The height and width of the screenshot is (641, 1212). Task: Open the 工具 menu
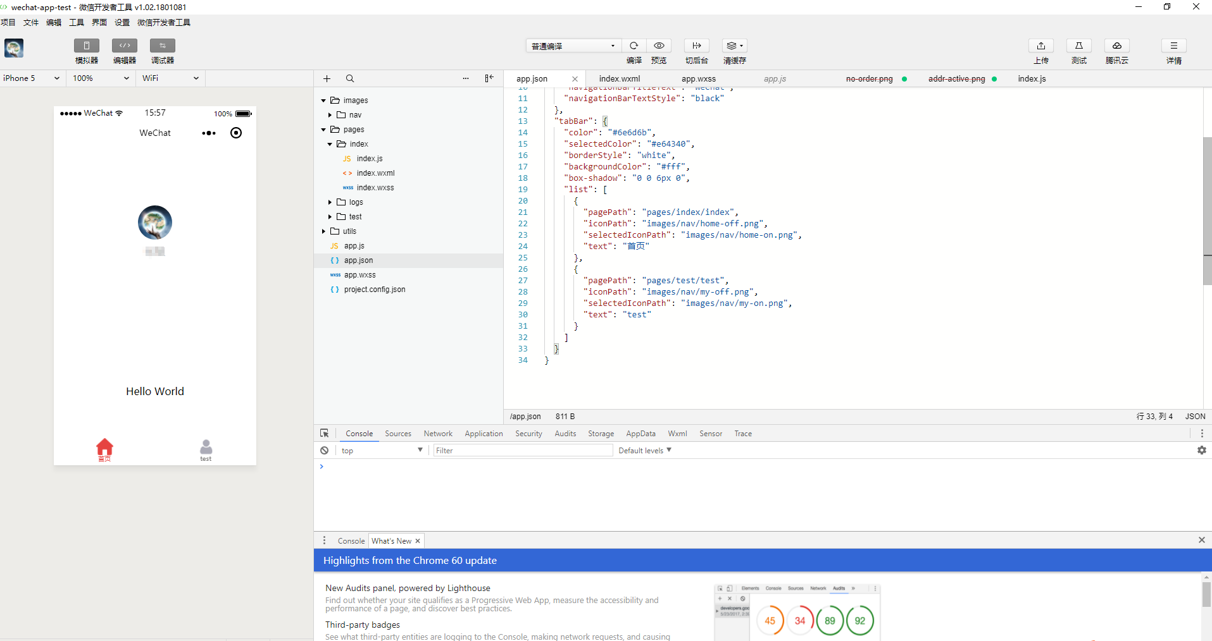coord(77,23)
